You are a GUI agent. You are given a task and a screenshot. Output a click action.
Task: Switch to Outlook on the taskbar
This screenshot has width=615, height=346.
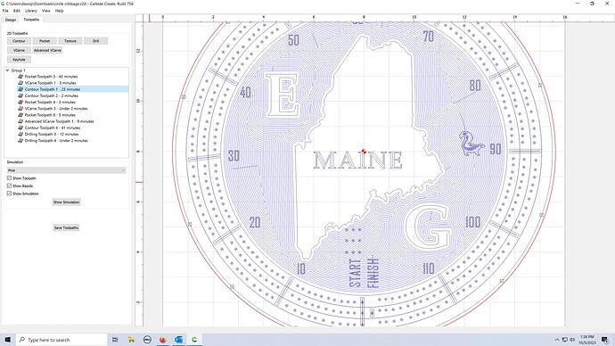point(178,340)
